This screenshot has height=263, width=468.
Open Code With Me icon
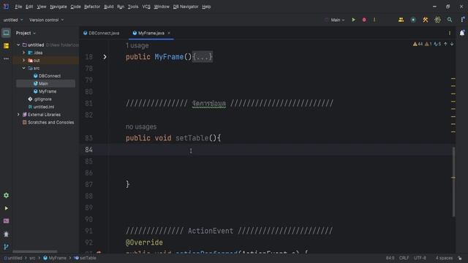[401, 20]
